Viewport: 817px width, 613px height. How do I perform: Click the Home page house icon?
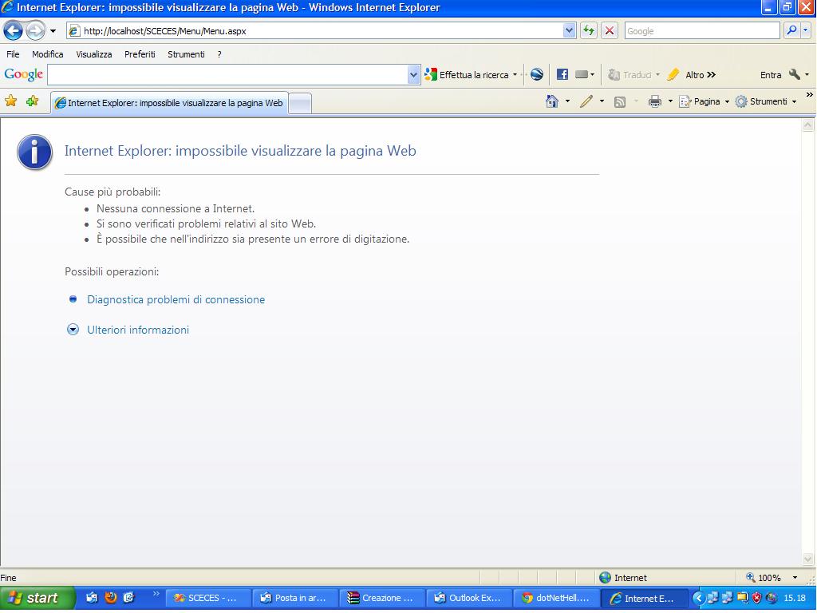[552, 101]
